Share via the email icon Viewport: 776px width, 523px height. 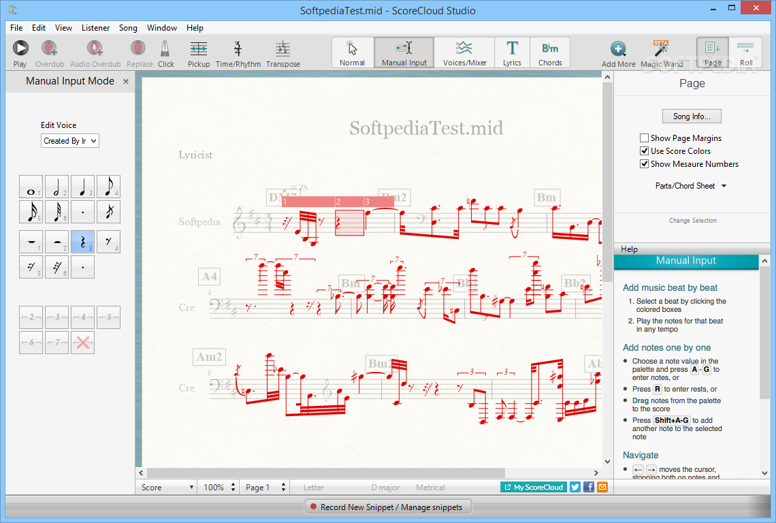tap(602, 488)
